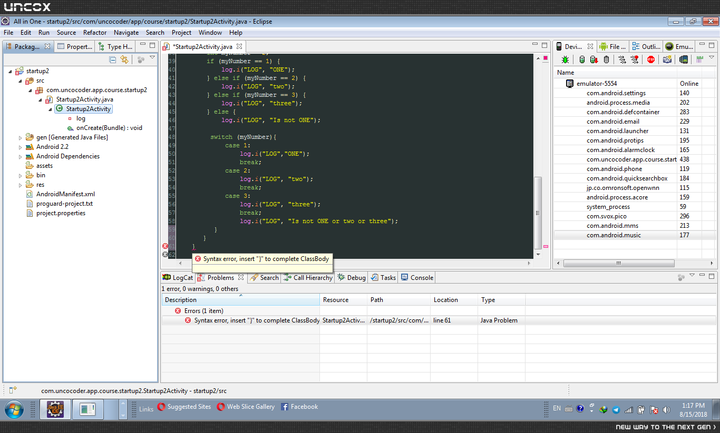Open Package Explorer view menu dropdown
Viewport: 720px width, 433px height.
pos(152,57)
